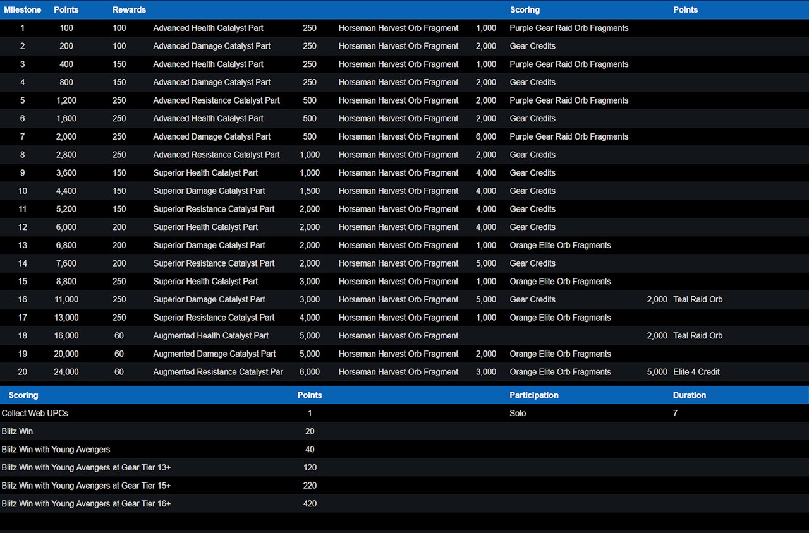This screenshot has width=809, height=533.
Task: Select the 16,000 points milestone cell
Action: coord(66,336)
